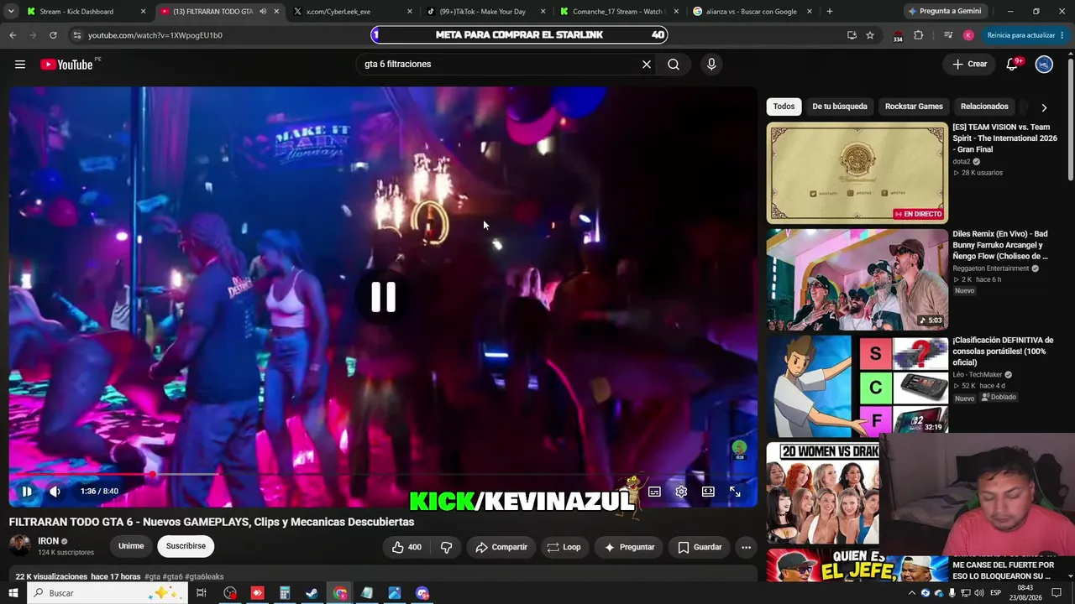Viewport: 1075px width, 604px height.
Task: Open the Crear menu
Action: click(969, 65)
